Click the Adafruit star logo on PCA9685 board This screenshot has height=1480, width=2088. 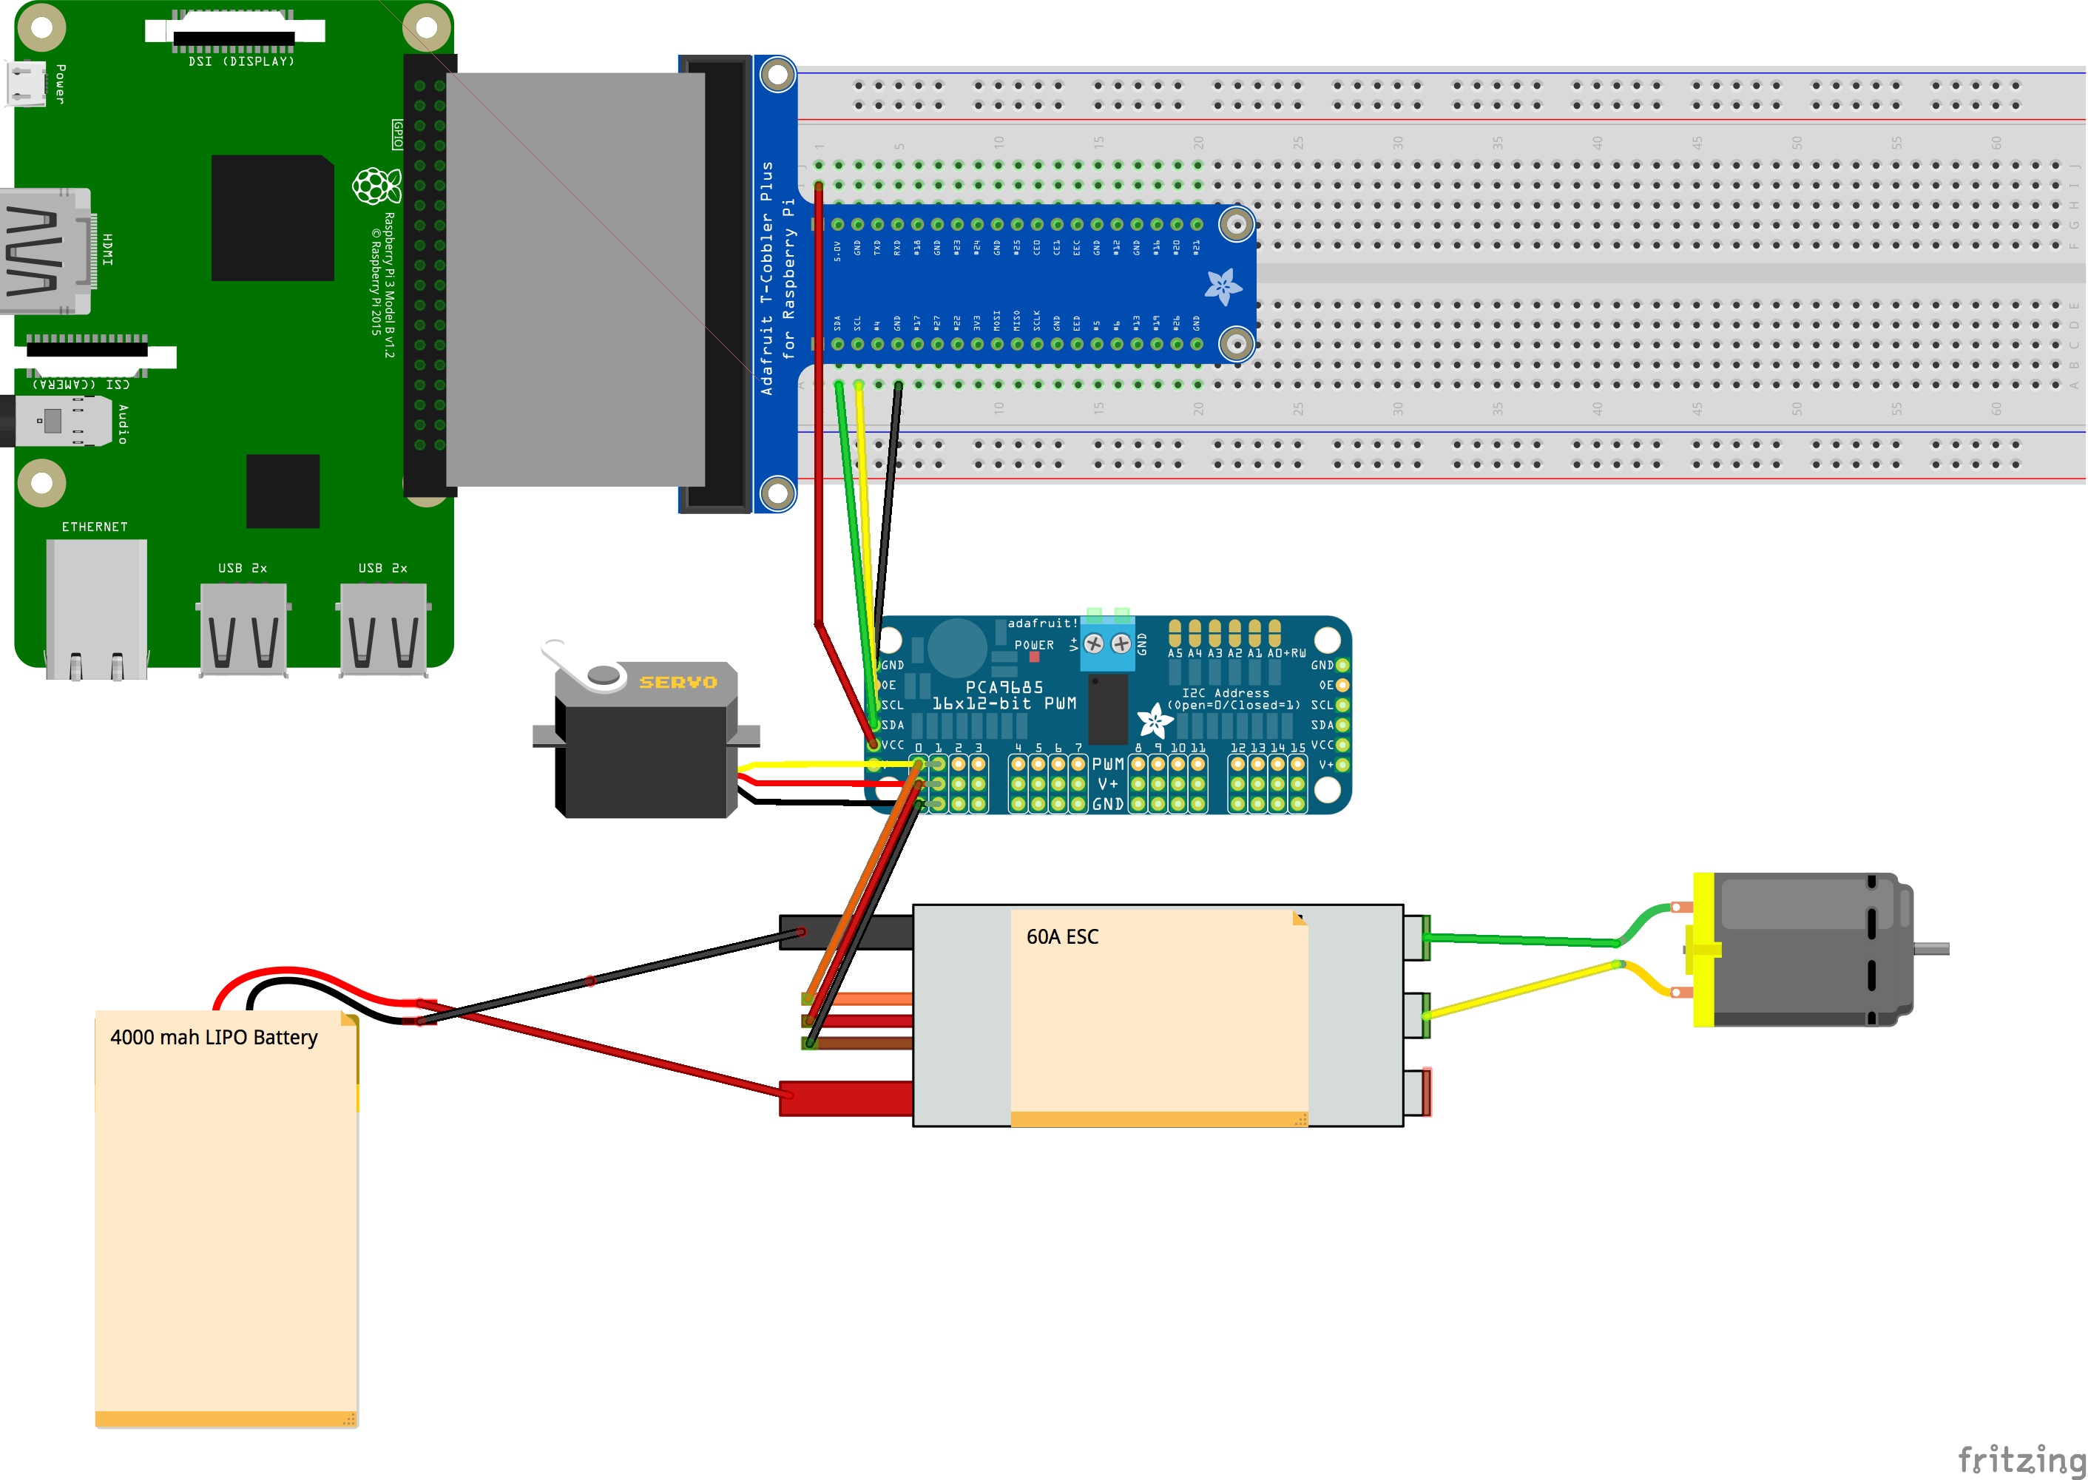(1155, 721)
